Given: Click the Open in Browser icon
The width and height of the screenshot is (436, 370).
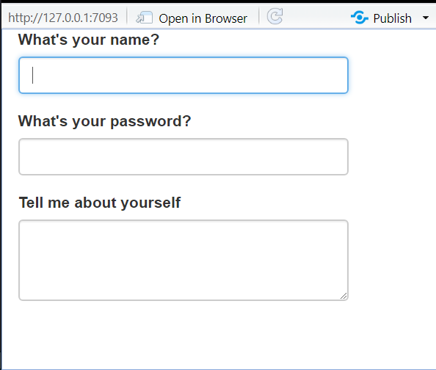Looking at the screenshot, I should tap(144, 18).
